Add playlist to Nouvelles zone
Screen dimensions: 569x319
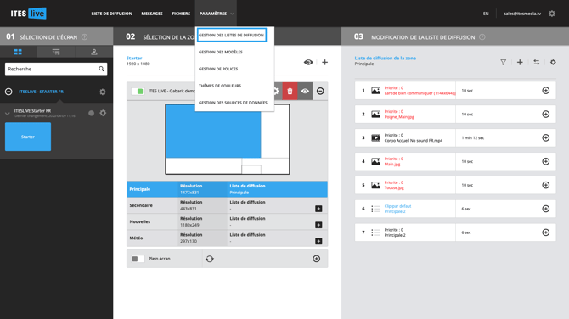click(318, 225)
